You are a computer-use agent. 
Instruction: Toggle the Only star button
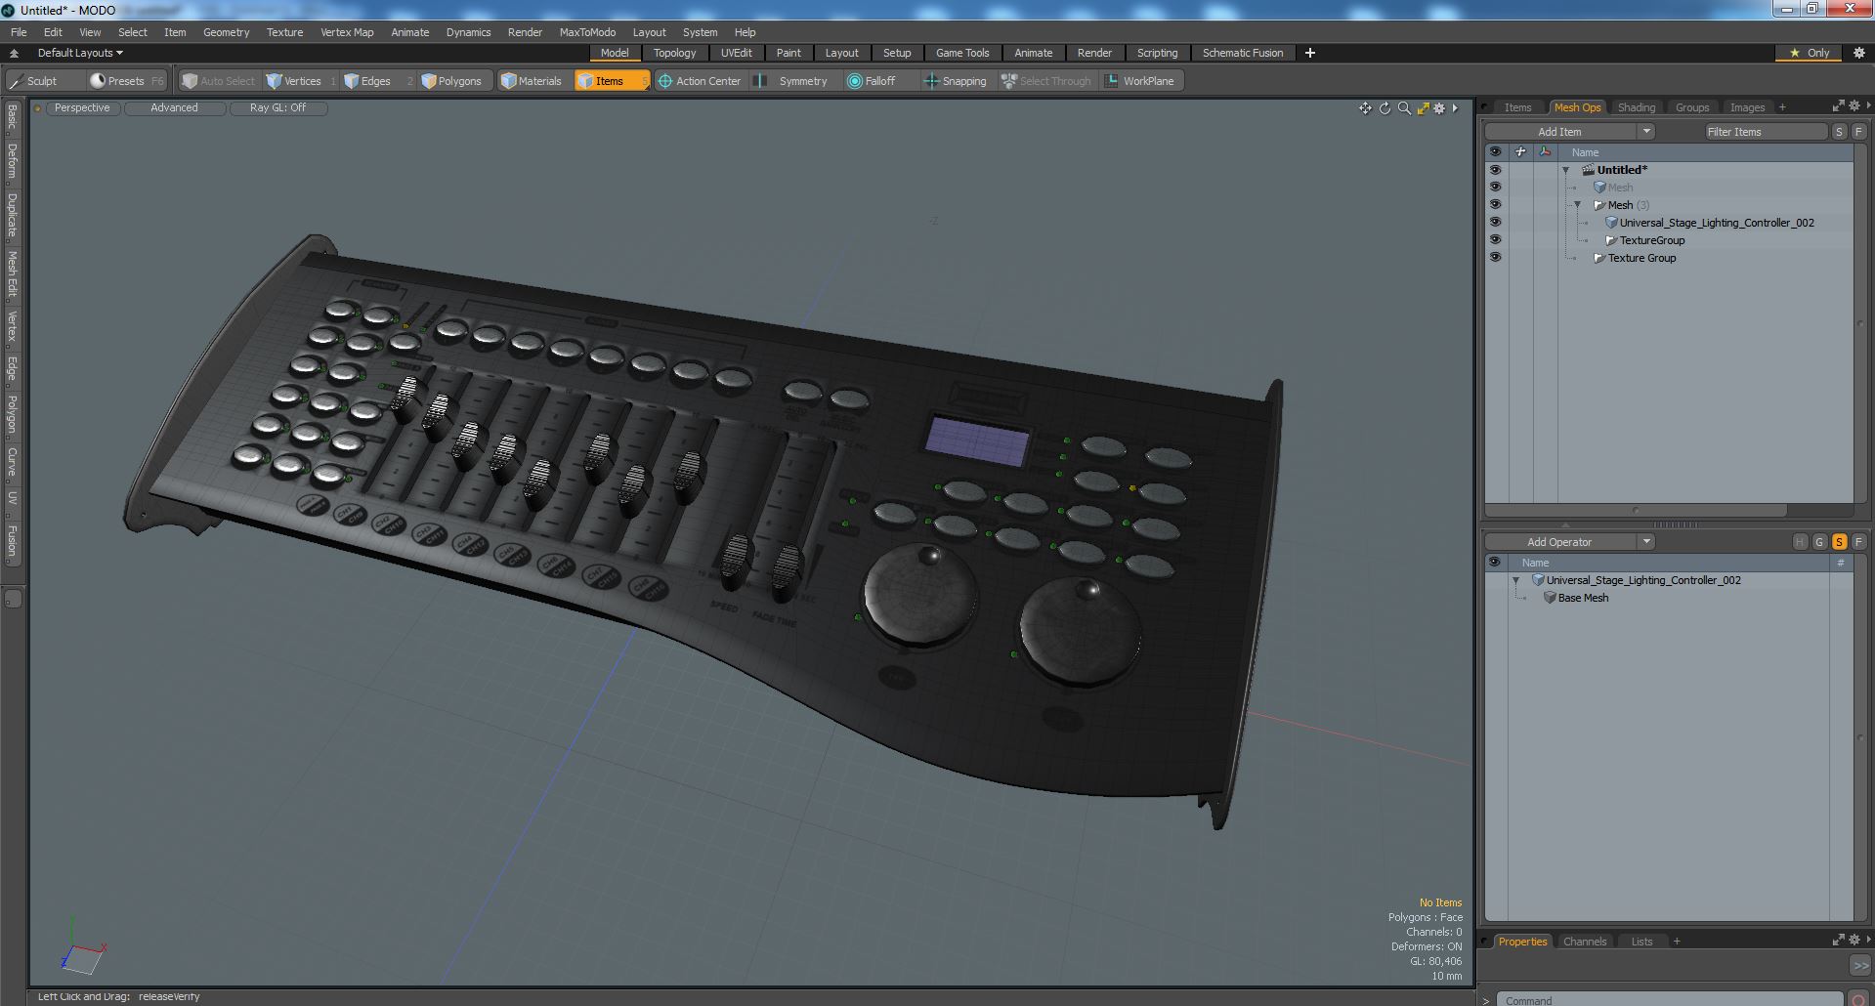(1809, 53)
